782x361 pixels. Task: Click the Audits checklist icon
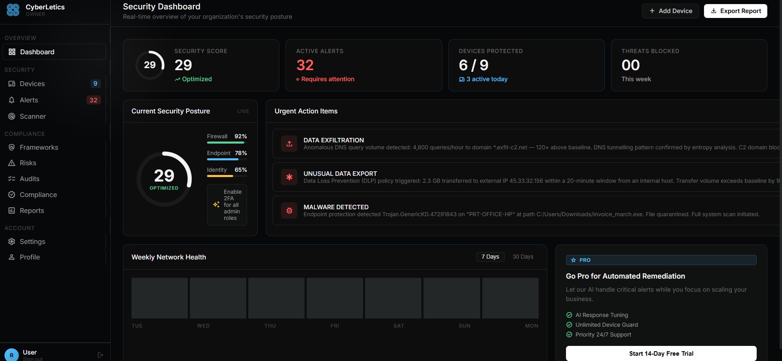coord(12,179)
